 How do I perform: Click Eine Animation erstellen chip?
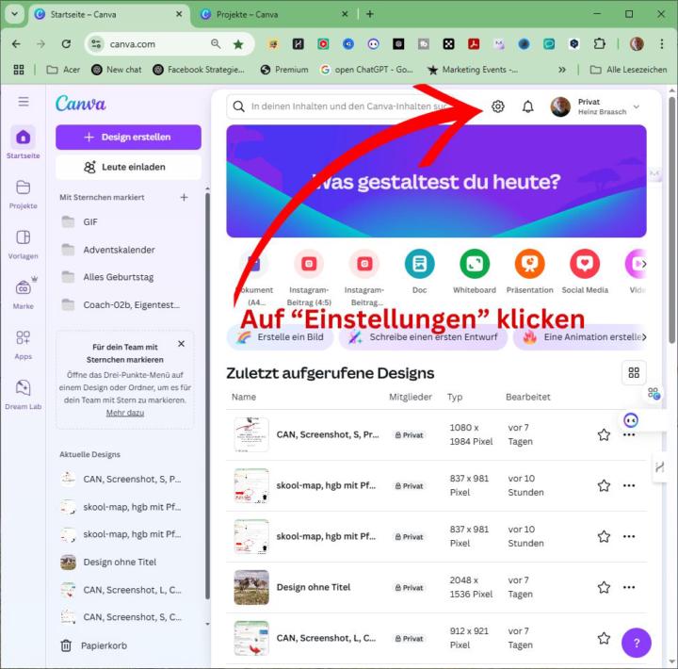(x=579, y=337)
